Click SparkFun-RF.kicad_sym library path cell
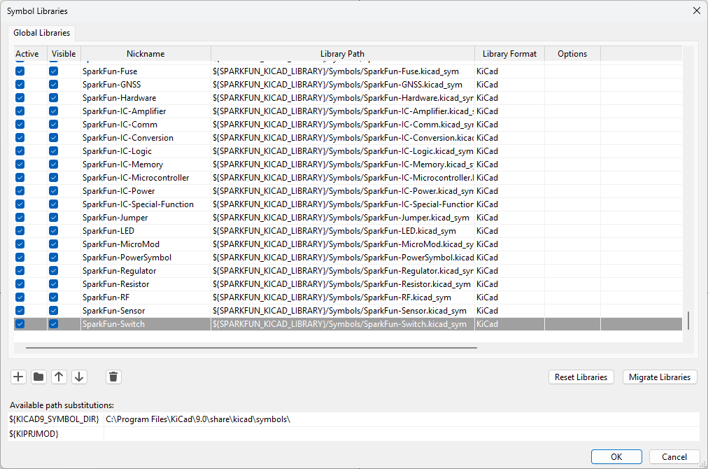 pos(342,297)
